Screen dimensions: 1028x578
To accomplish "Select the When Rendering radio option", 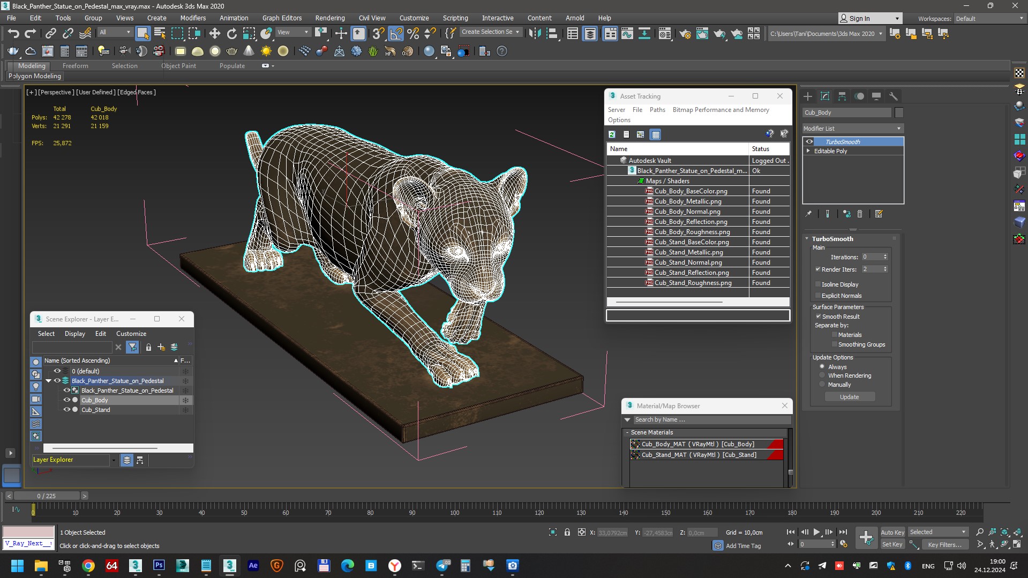I will click(x=822, y=376).
